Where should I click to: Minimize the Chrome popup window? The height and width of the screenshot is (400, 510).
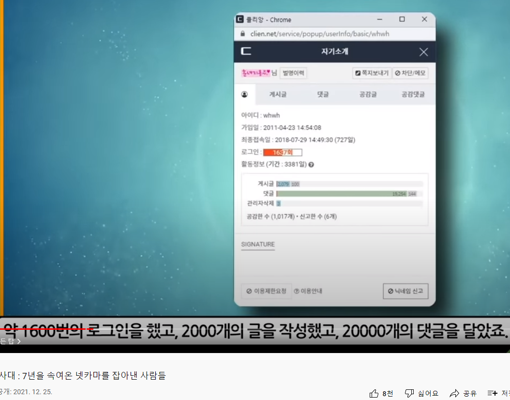pos(379,19)
